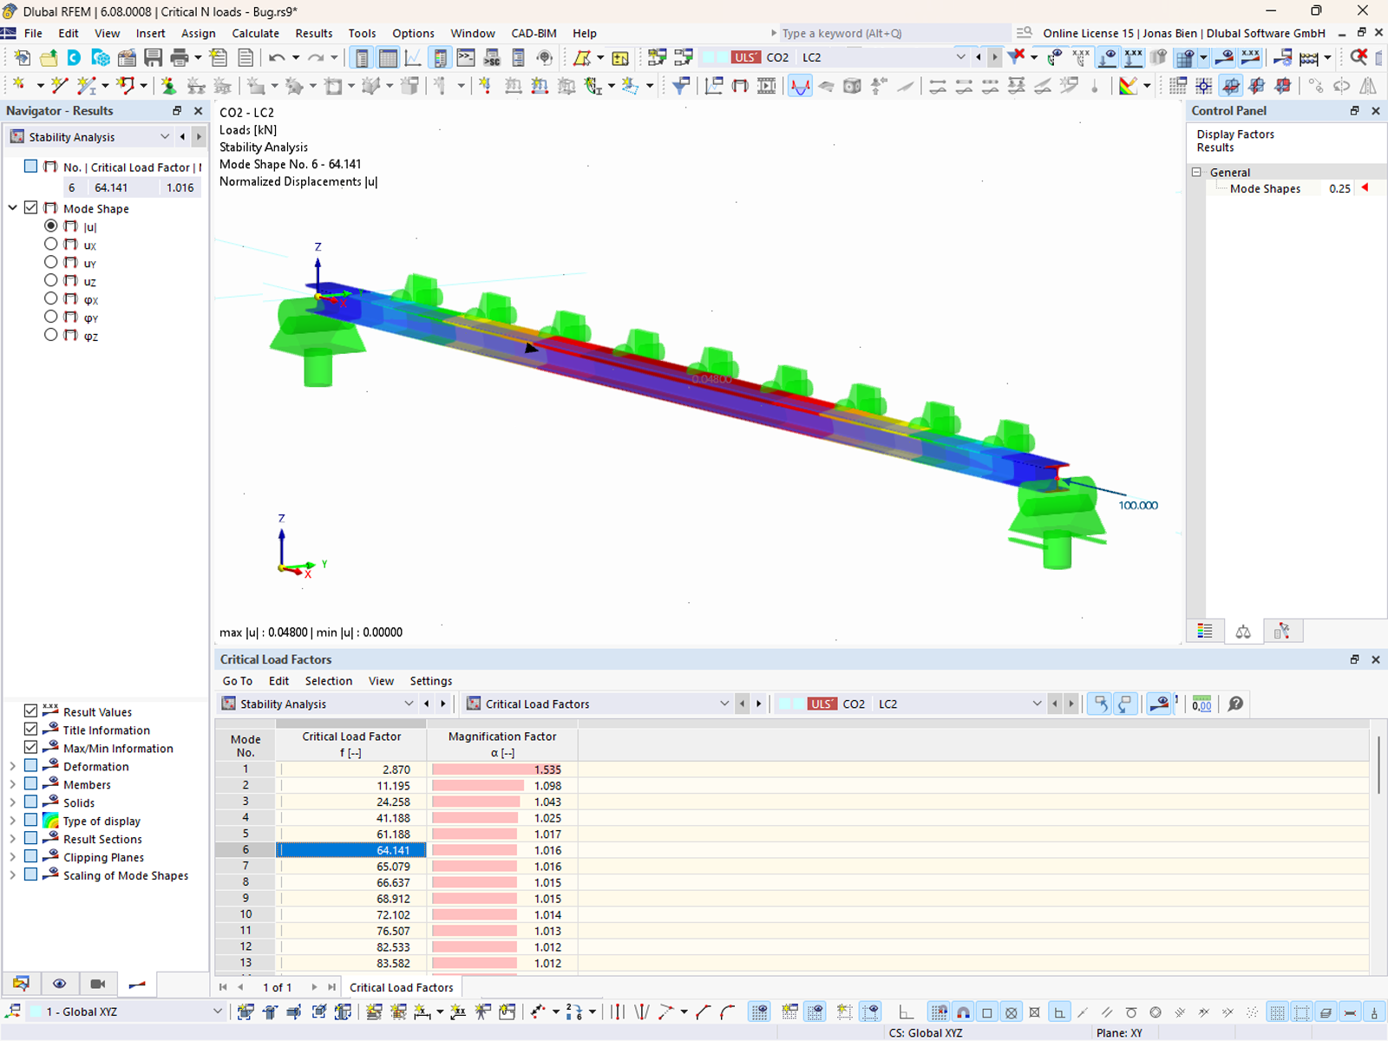Open the Navigator Views eye tab
This screenshot has height=1041, width=1388.
coord(59,984)
